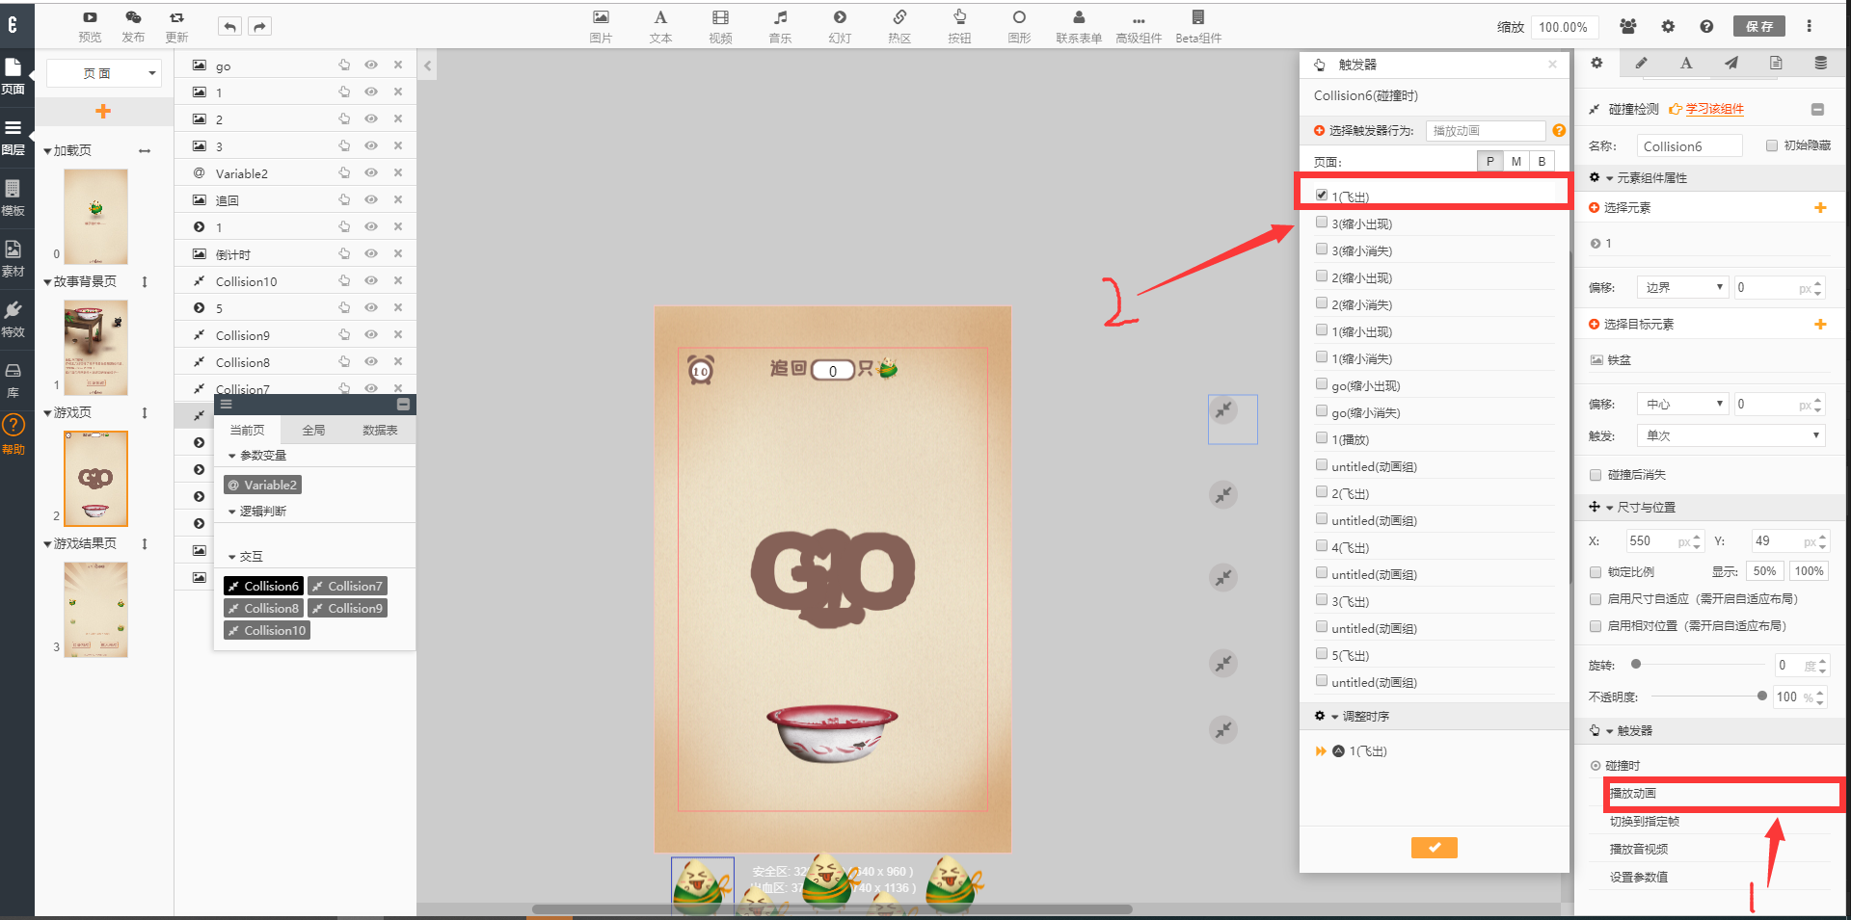Click the 保存 save button
Image resolution: width=1851 pixels, height=920 pixels.
point(1759,26)
